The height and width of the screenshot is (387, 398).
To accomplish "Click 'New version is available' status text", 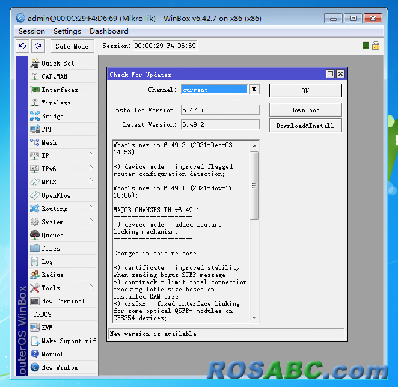I will point(153,334).
